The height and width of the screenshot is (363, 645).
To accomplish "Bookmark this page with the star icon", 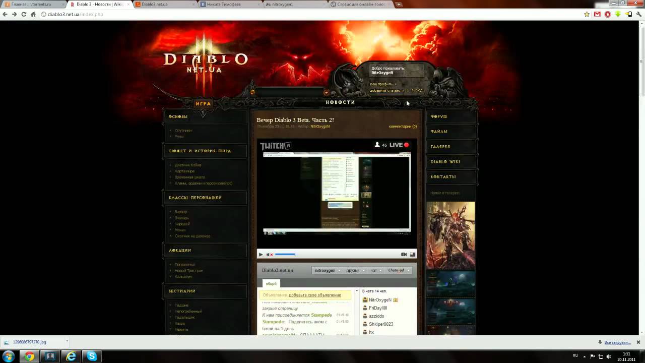I will [x=587, y=14].
